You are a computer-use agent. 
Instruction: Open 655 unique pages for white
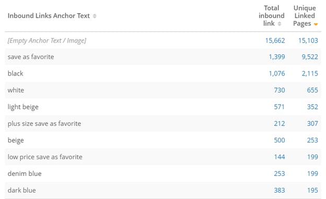point(312,90)
